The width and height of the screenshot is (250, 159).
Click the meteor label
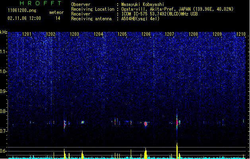pos(56,12)
